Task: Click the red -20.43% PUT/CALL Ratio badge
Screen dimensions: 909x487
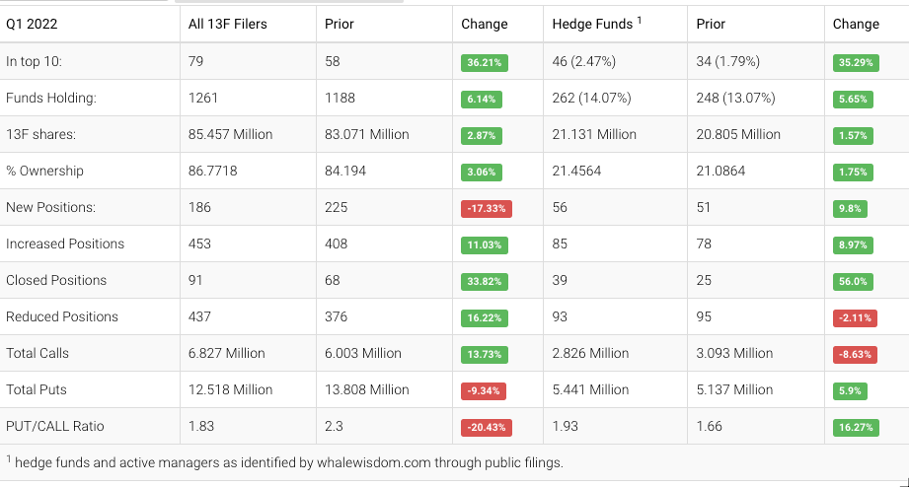Action: tap(484, 427)
